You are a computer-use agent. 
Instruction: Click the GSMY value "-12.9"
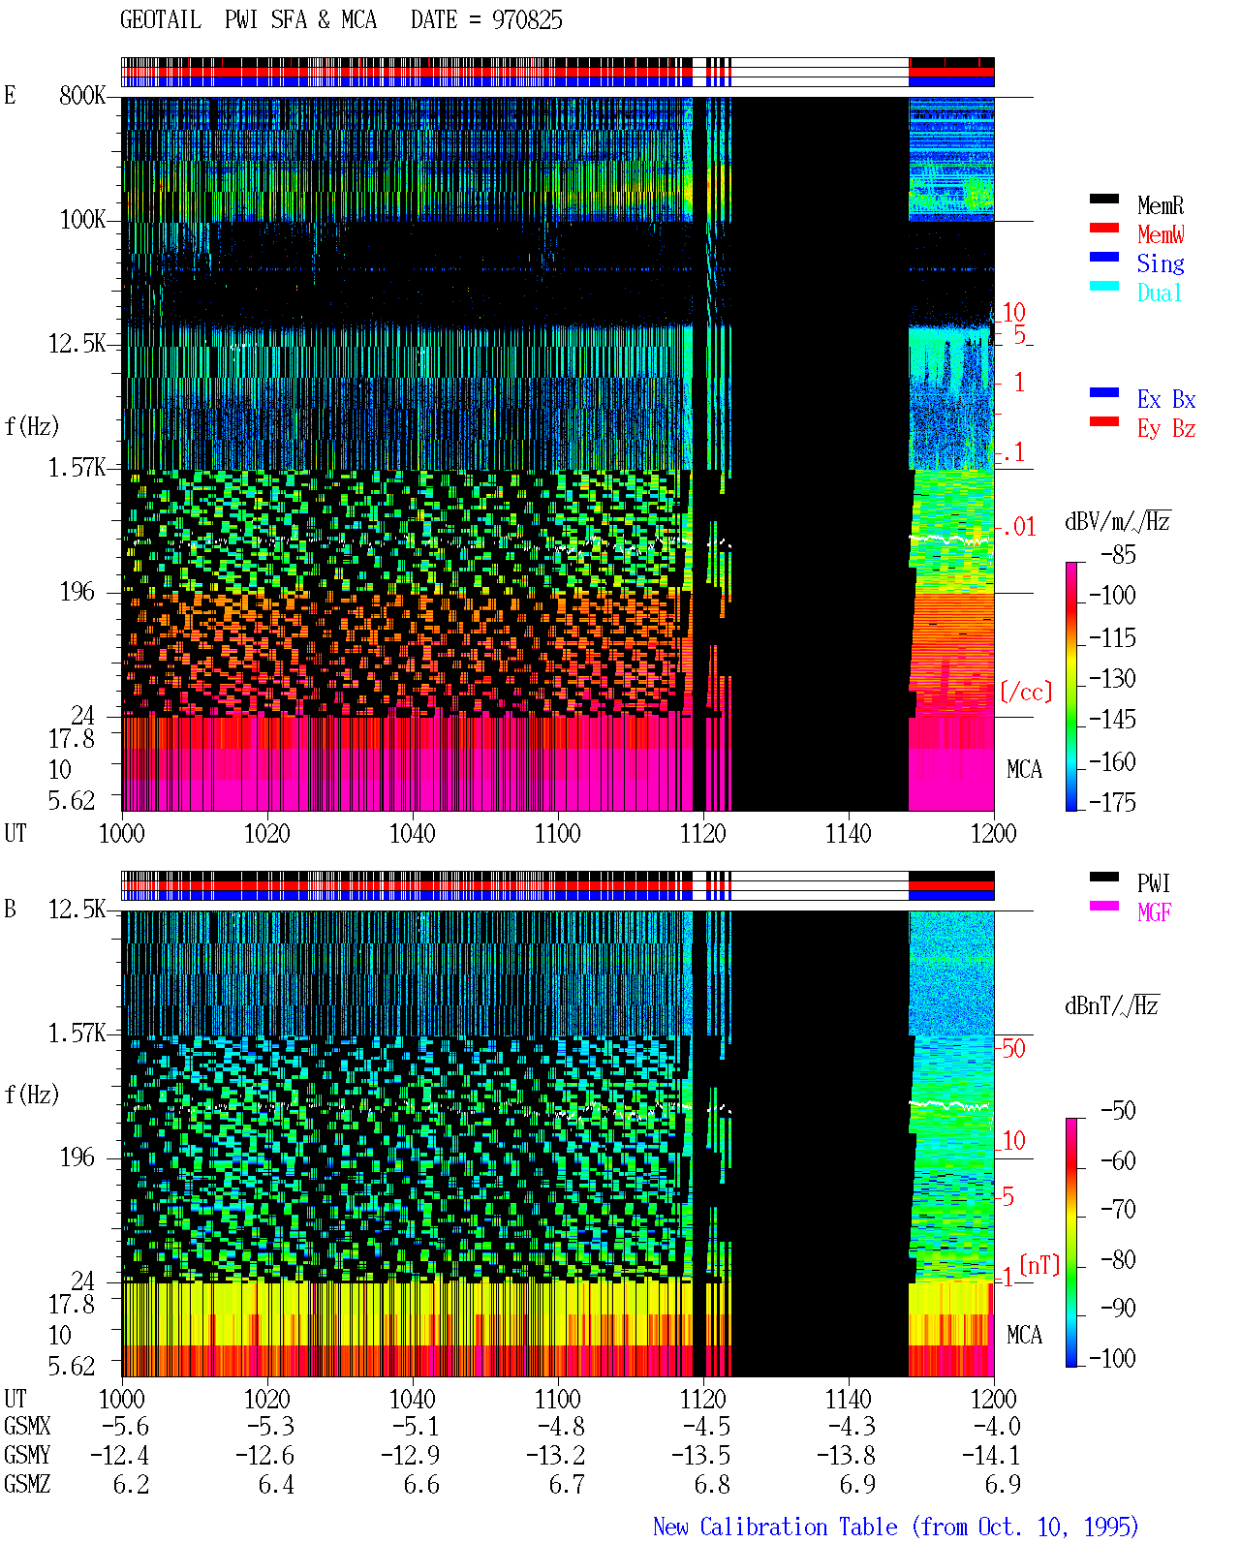tap(411, 1456)
